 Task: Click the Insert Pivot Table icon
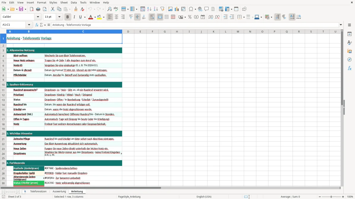point(183,9)
